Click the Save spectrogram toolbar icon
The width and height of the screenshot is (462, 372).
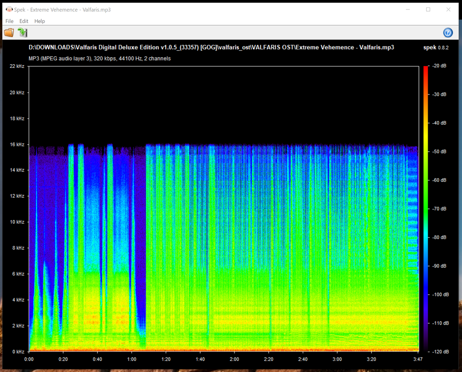click(22, 33)
